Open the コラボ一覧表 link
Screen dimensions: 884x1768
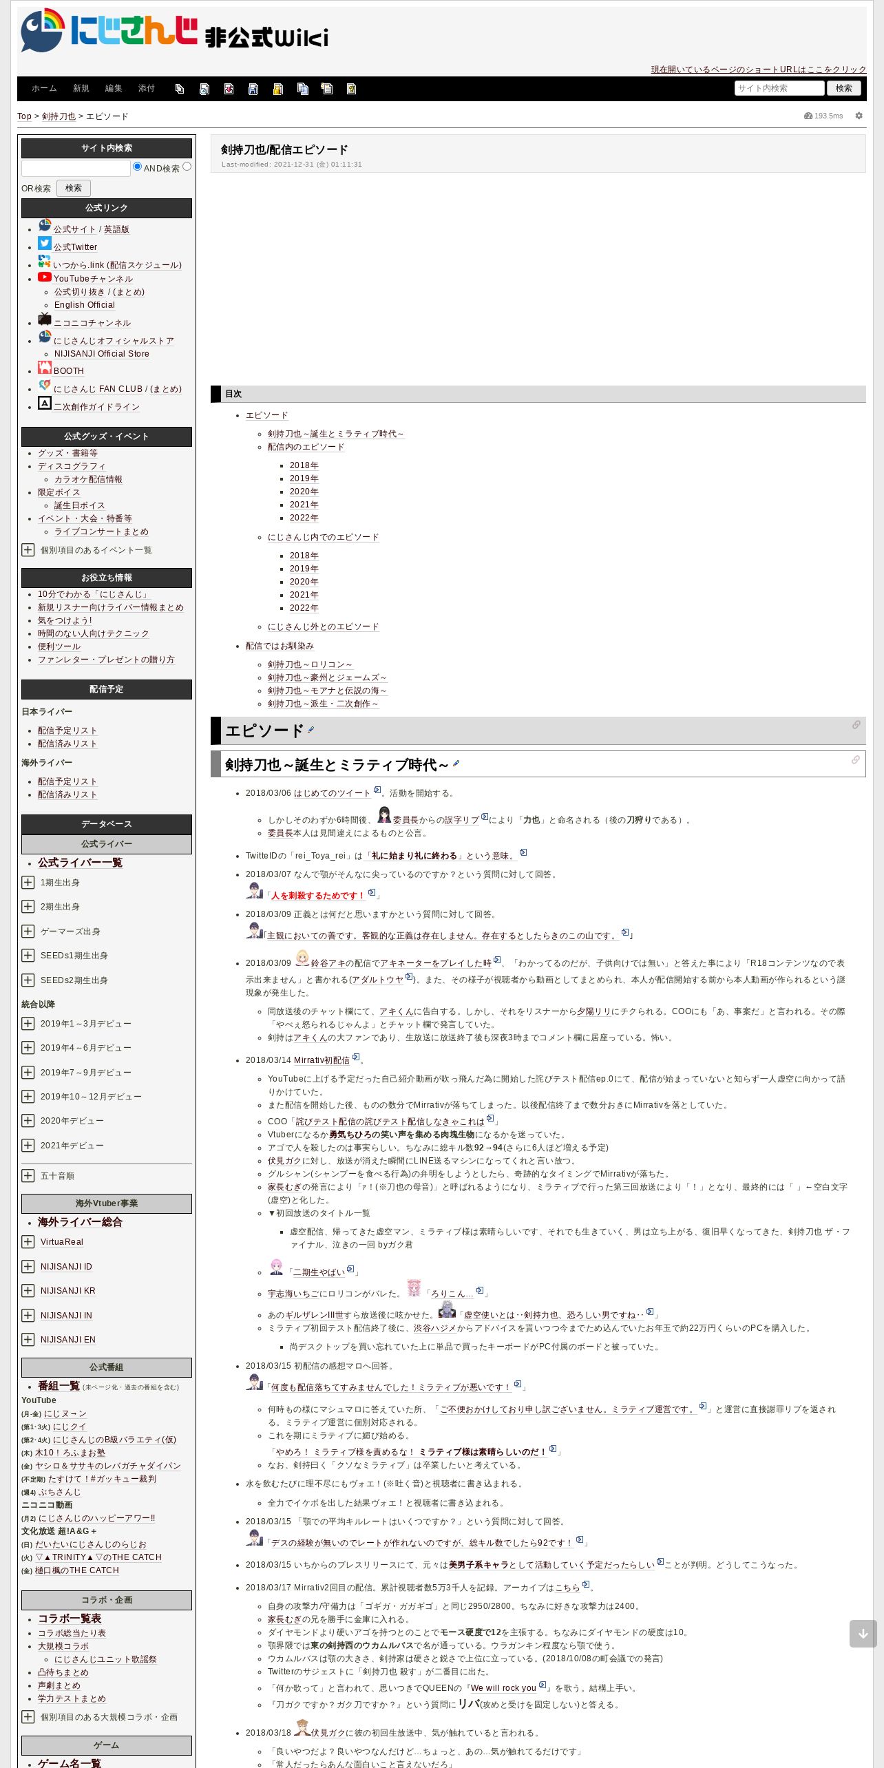[x=70, y=1618]
